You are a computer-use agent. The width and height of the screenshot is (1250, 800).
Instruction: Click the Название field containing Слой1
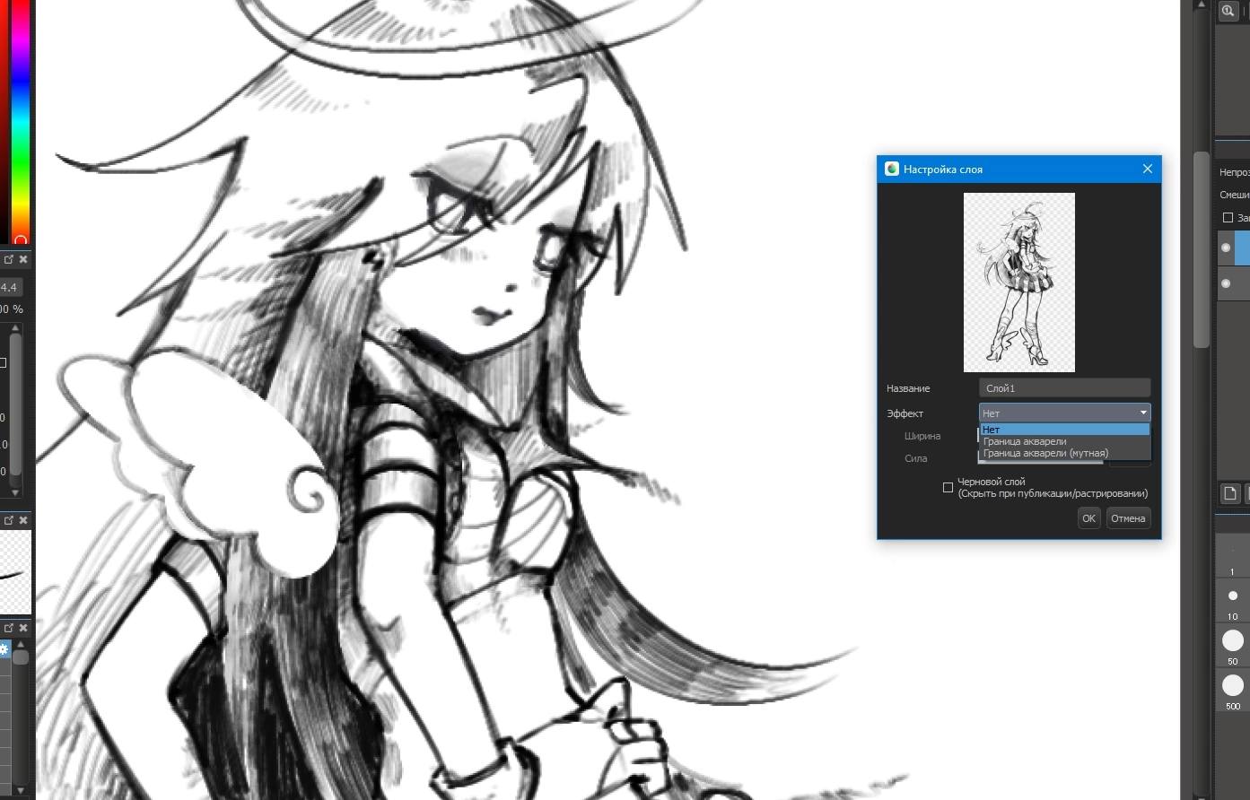coord(1064,388)
